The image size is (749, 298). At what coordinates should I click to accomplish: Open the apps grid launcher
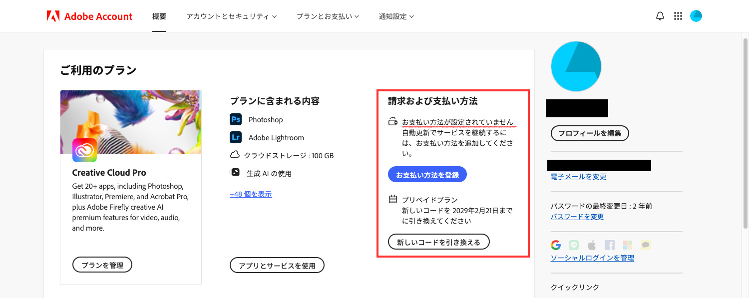(x=678, y=16)
